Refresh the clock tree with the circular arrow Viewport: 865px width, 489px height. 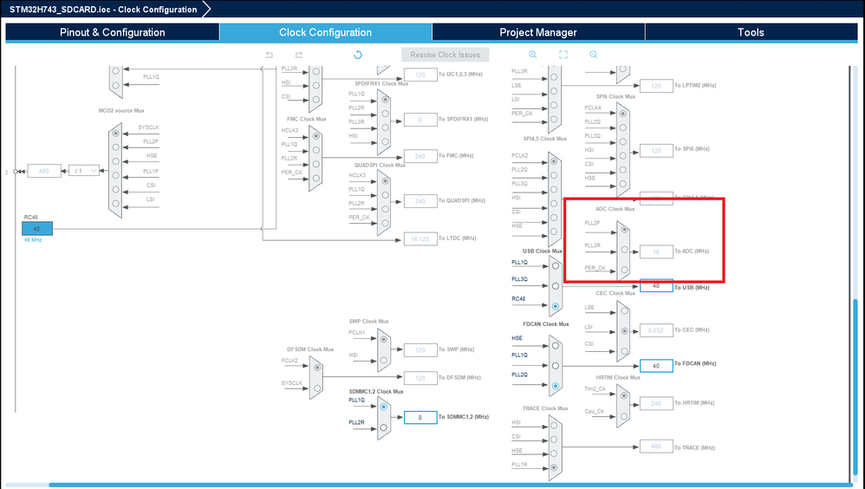pyautogui.click(x=357, y=55)
